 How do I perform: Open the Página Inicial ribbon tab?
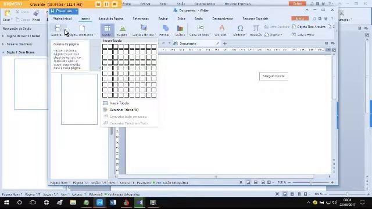62,19
